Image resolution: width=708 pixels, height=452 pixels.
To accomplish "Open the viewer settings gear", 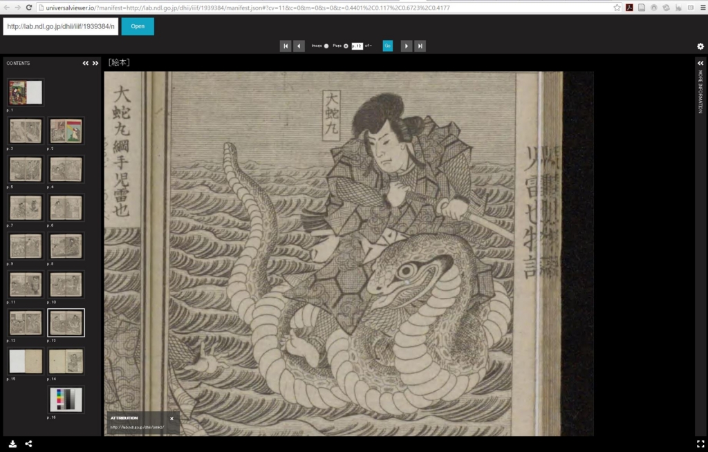I will (700, 46).
